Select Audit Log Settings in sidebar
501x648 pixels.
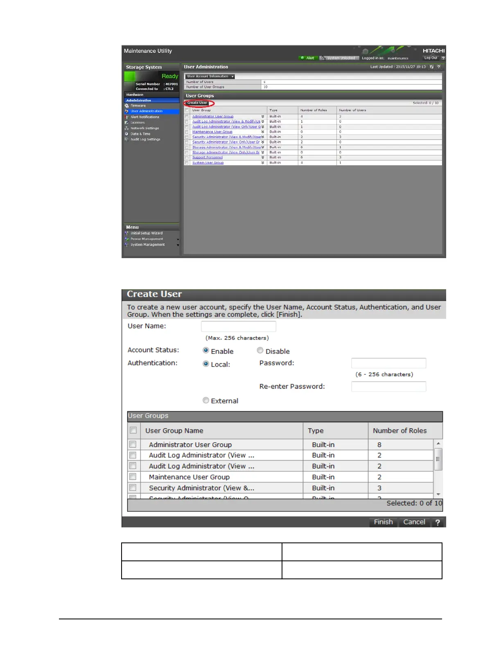[145, 139]
